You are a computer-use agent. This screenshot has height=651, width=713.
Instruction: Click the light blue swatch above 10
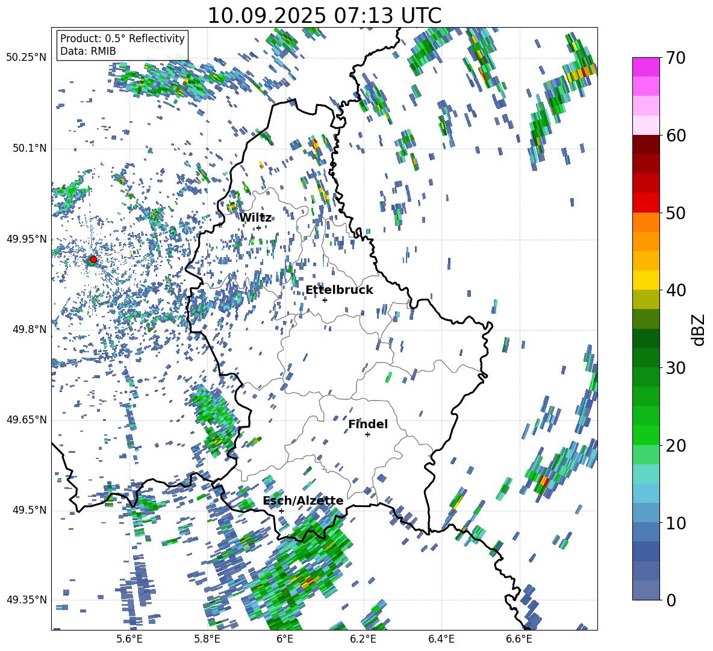pyautogui.click(x=646, y=513)
